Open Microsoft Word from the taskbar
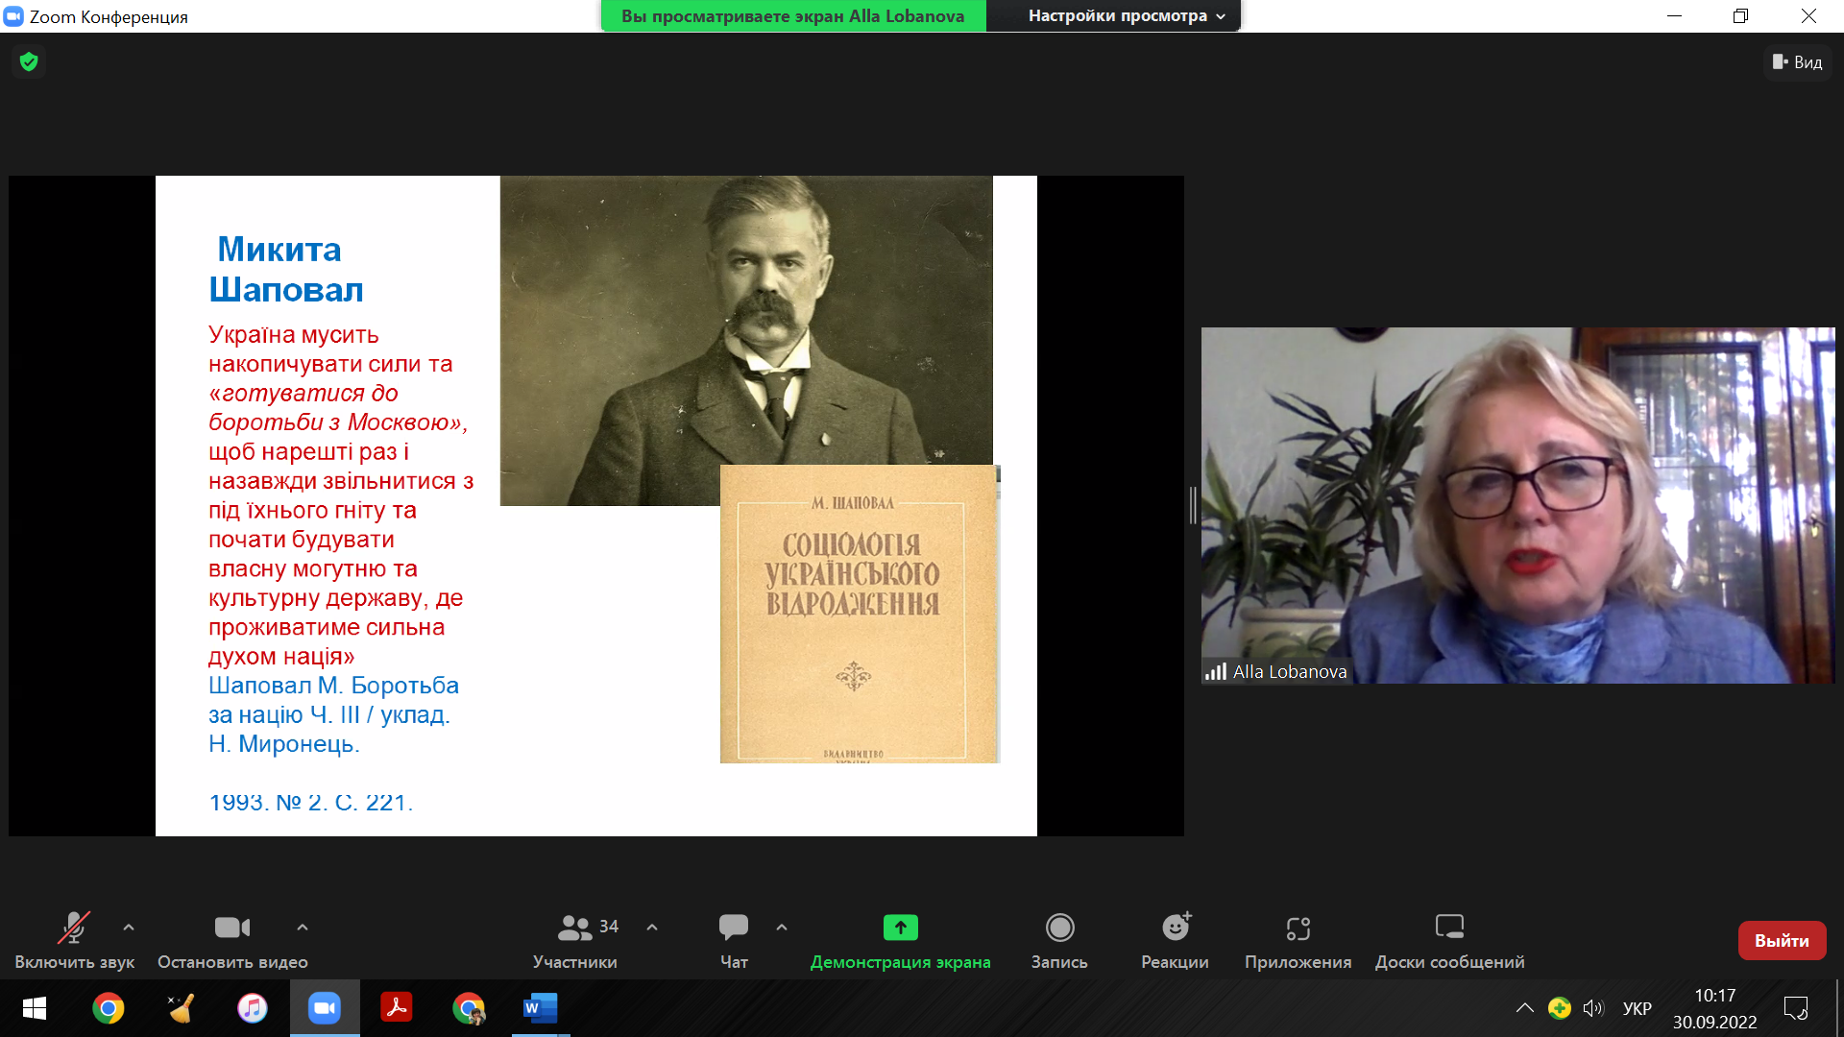The height and width of the screenshot is (1037, 1844). tap(541, 1008)
